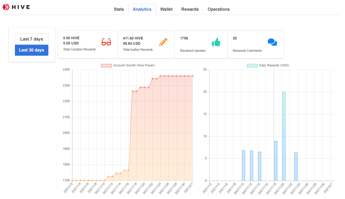Screen dimensions: 345x199
Task: Select the Last 7 days range
Action: coord(32,39)
